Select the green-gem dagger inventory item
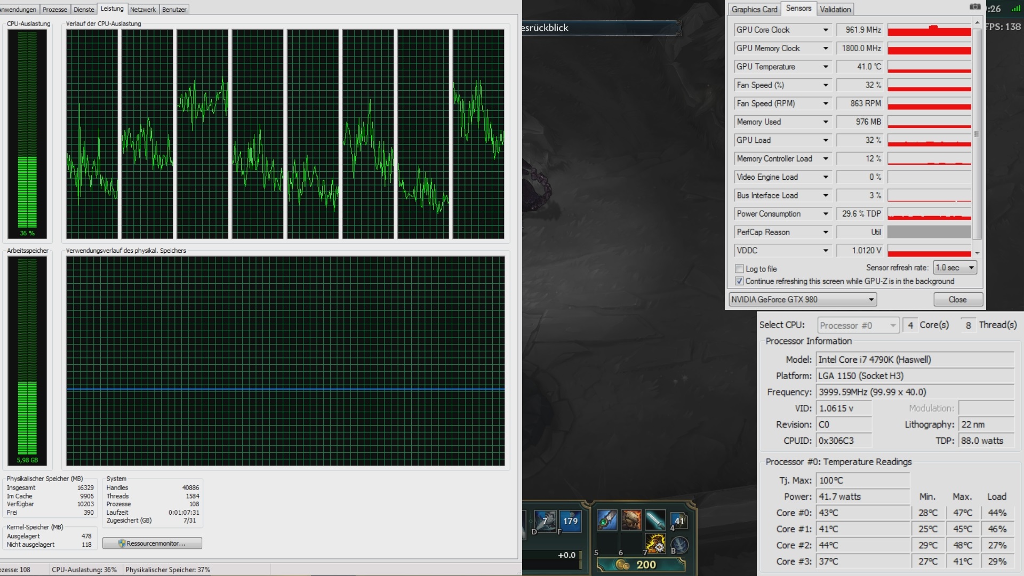 (x=607, y=520)
